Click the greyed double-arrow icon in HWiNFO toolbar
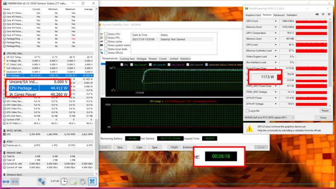 15,181
